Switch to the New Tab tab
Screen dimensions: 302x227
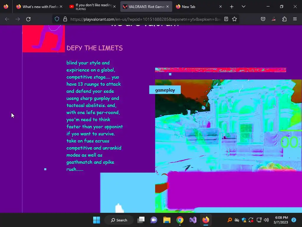(199, 7)
